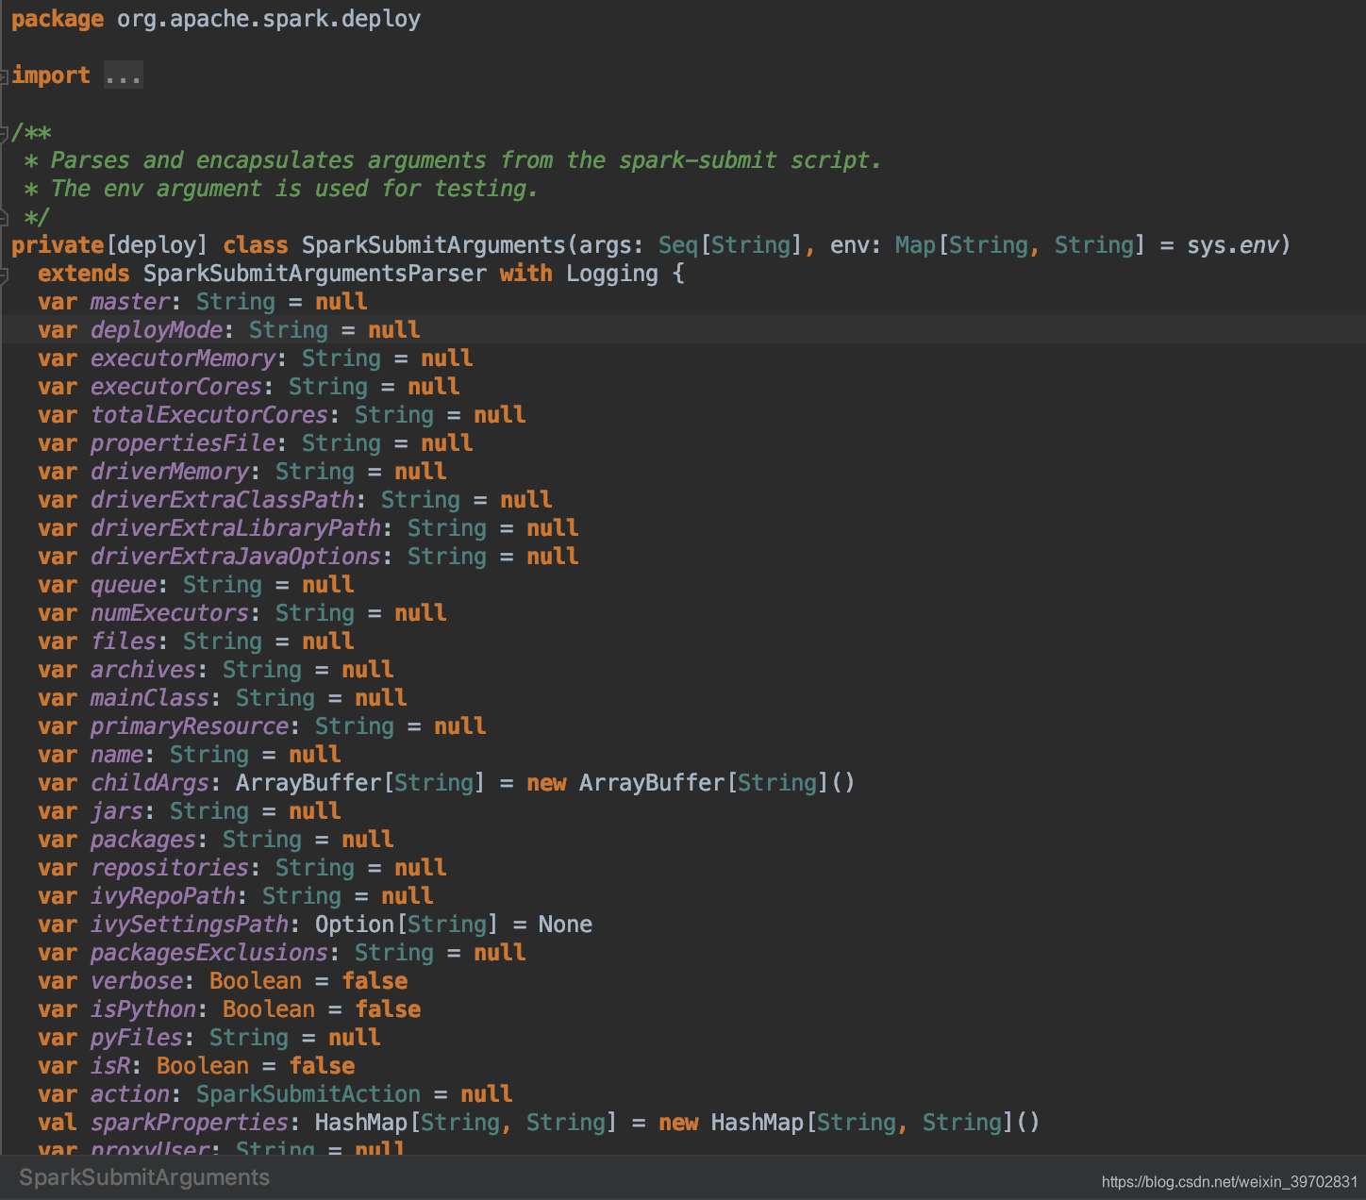Click the totalExecutorCores variable
This screenshot has height=1200, width=1366.
(x=209, y=415)
